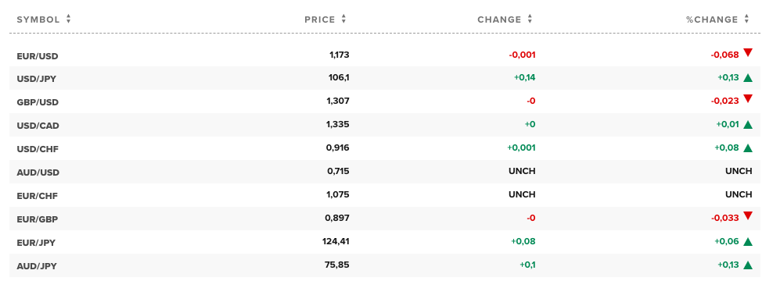Click red down arrow for EUR/USD
This screenshot has width=773, height=288.
(x=748, y=52)
